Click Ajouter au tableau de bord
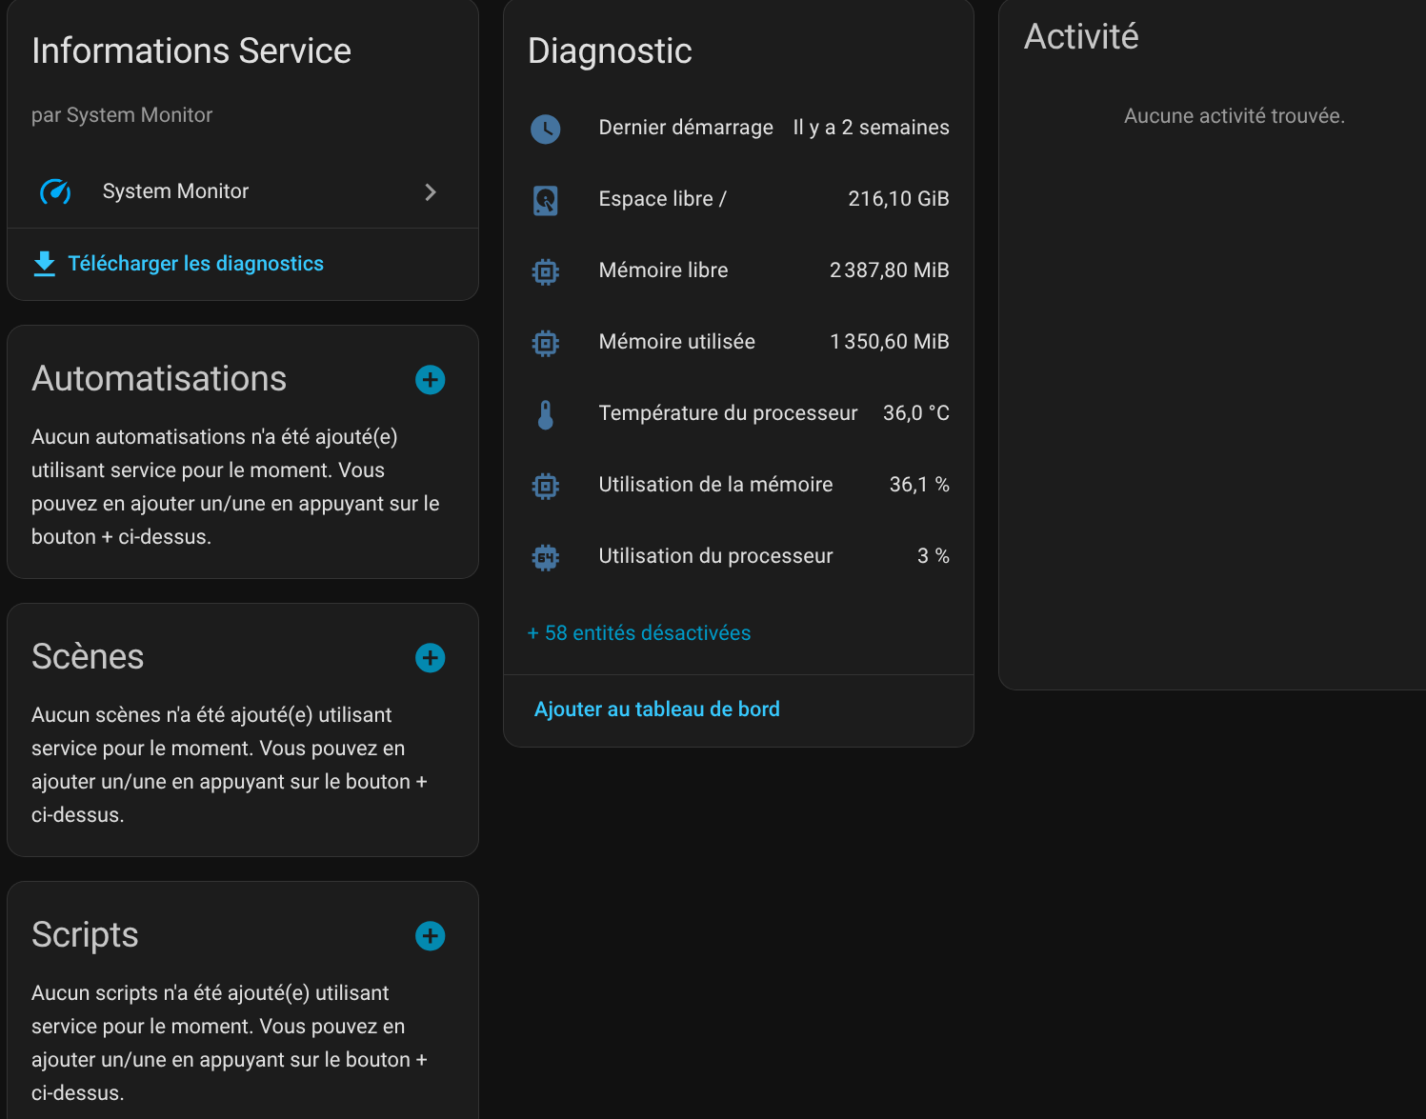 [656, 709]
